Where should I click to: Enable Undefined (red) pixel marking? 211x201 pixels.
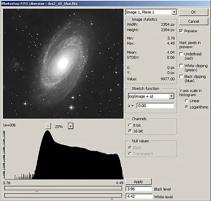(181, 54)
